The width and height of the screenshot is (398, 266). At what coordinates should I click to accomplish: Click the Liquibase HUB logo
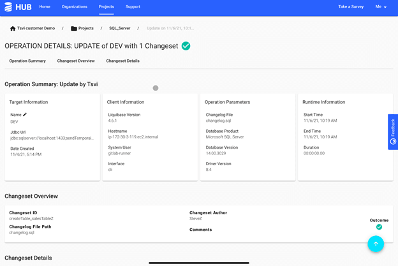18,7
